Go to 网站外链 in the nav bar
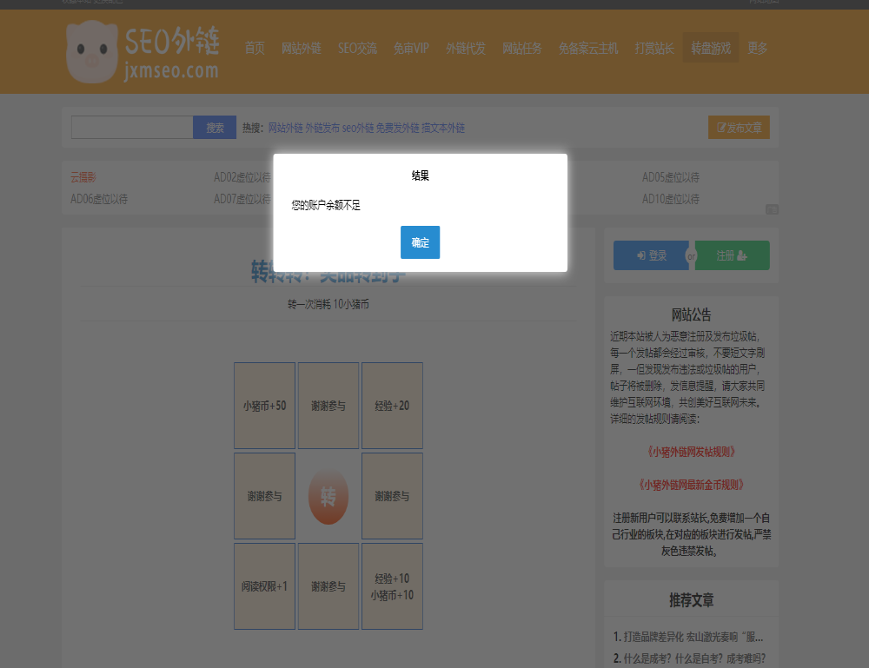Image resolution: width=869 pixels, height=668 pixels. [302, 48]
